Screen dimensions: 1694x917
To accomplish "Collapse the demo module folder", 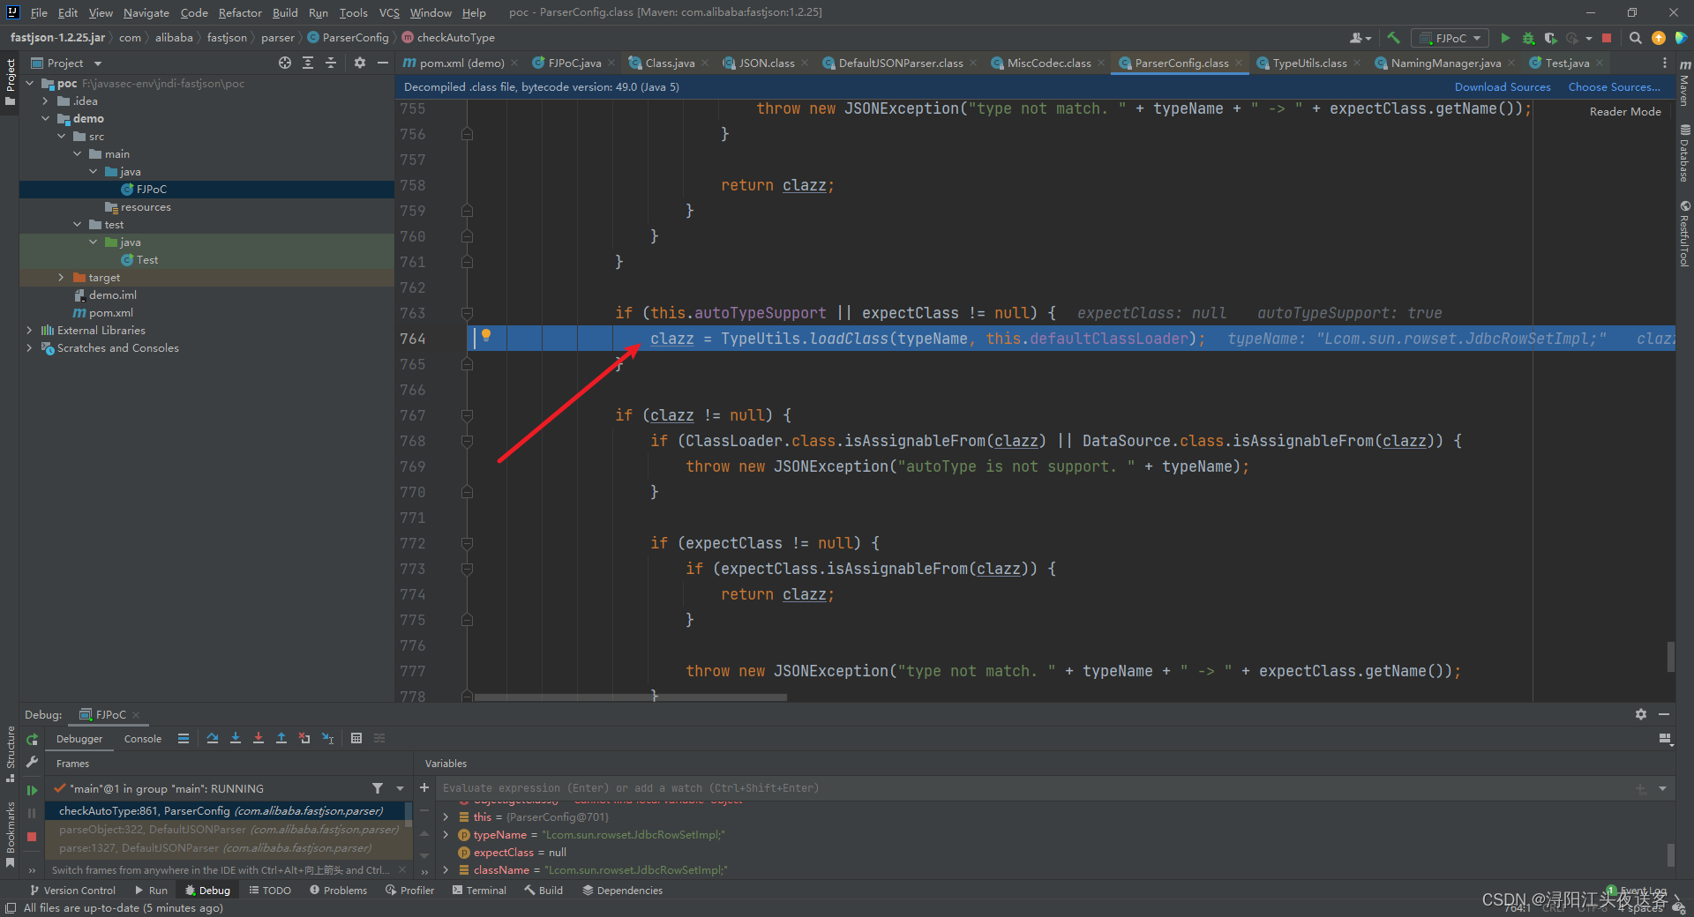I will coord(46,118).
